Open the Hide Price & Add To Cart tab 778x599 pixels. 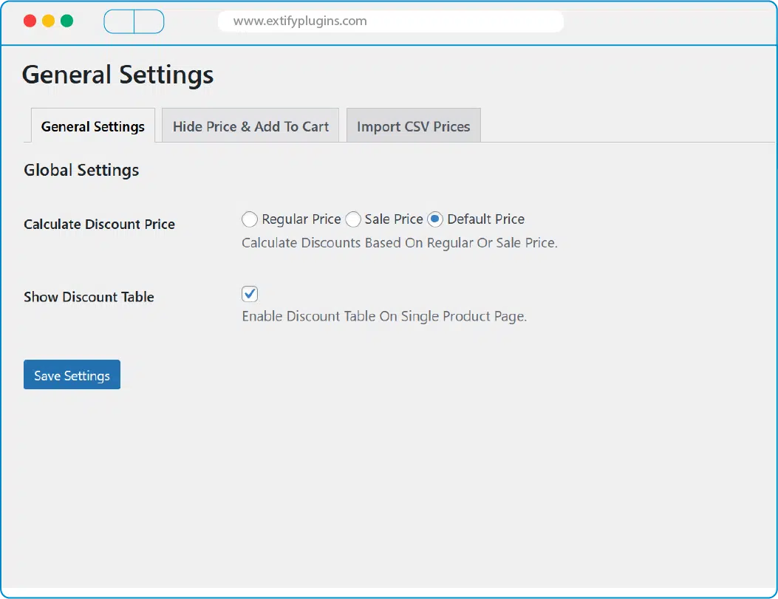250,126
